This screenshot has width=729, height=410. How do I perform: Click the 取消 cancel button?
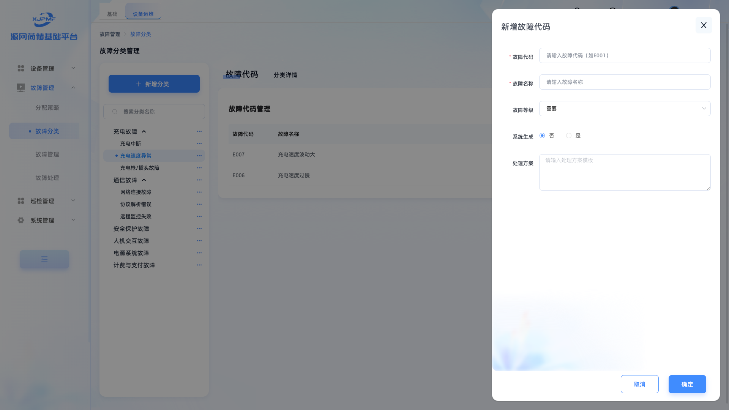639,384
